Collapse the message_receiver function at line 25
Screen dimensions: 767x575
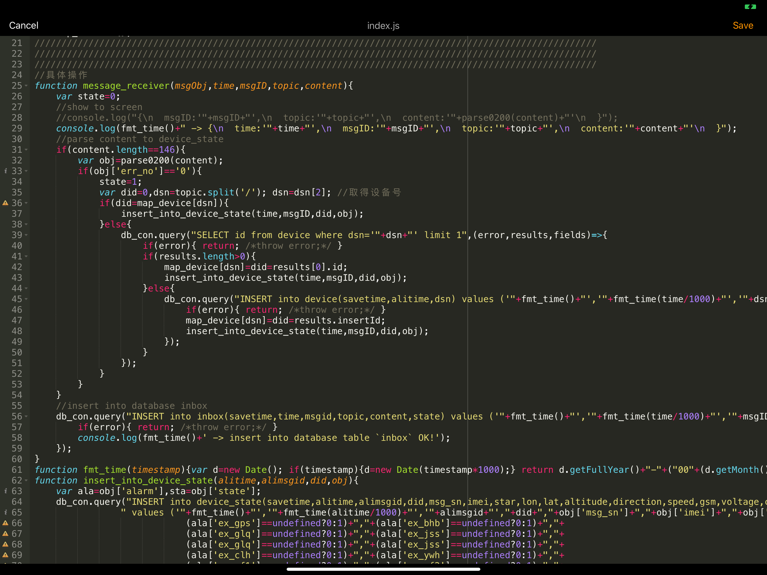(x=26, y=86)
